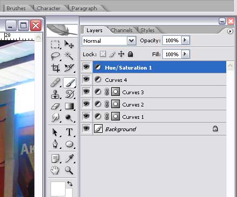
Task: Toggle Background layer visibility
Action: 86,128
